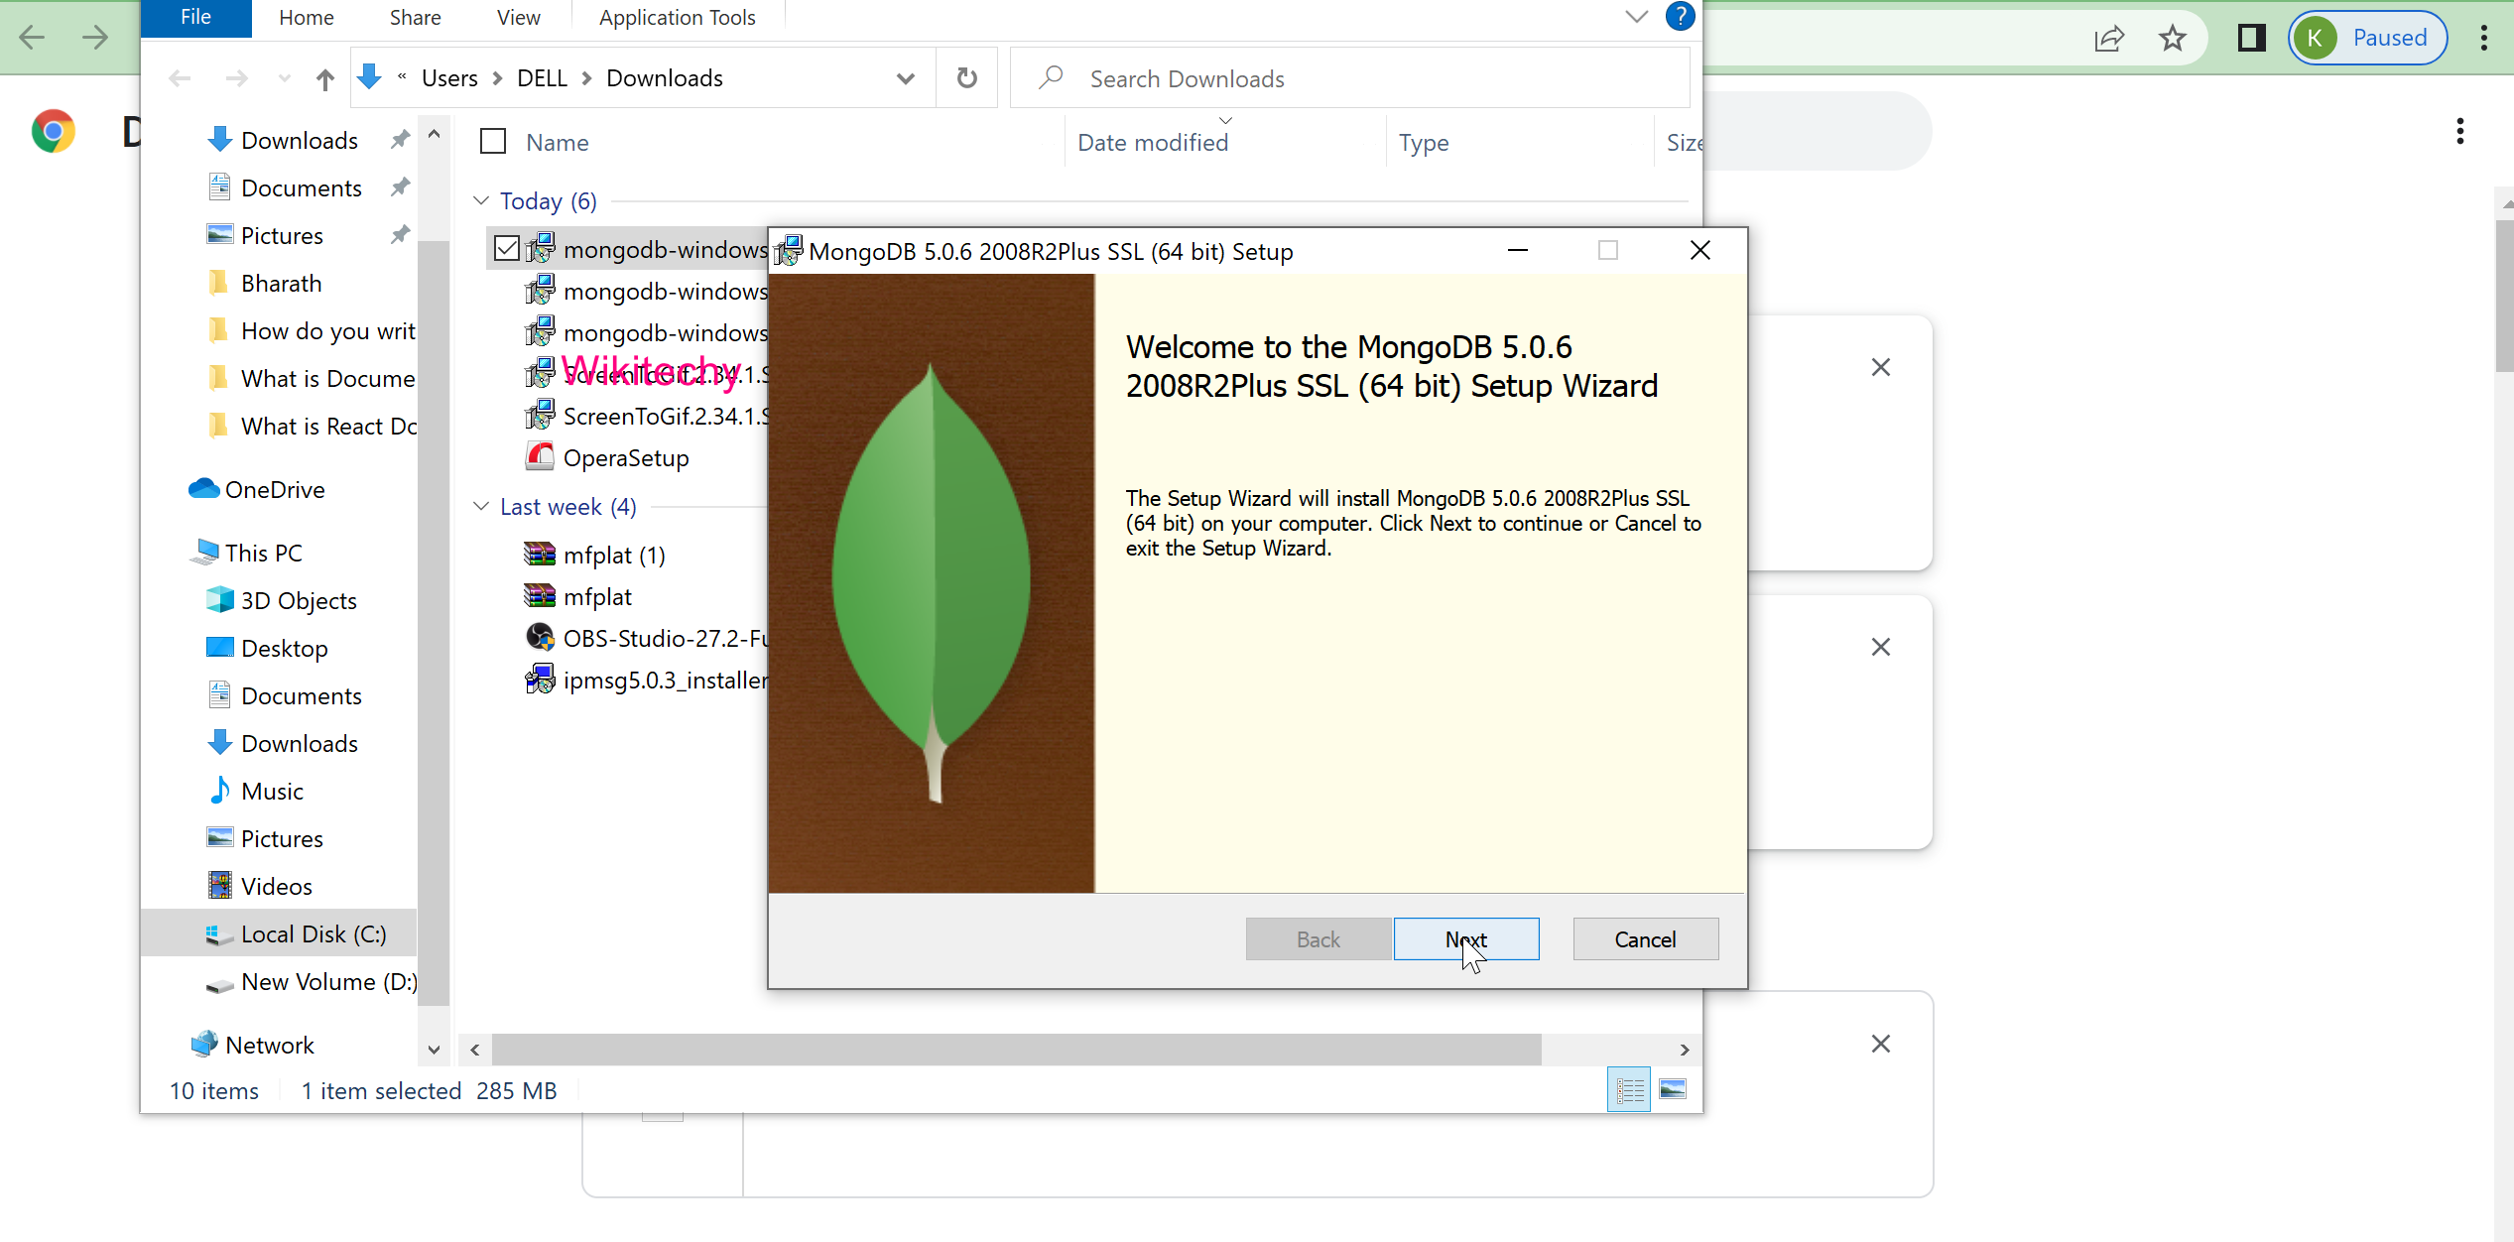Open 3D Objects folder
The height and width of the screenshot is (1242, 2514).
pyautogui.click(x=298, y=600)
